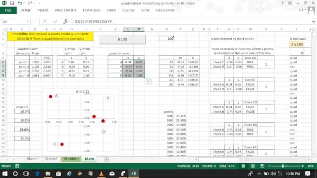Image resolution: width=317 pixels, height=178 pixels.
Task: Open the FILE backstage tab
Action: coord(8,10)
